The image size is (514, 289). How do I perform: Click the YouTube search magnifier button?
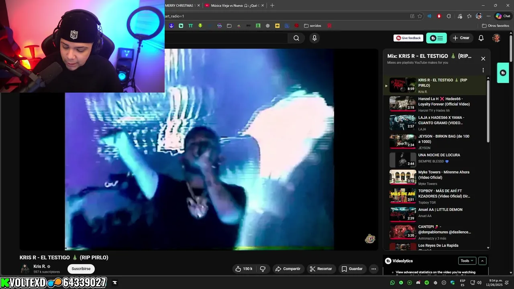(296, 38)
